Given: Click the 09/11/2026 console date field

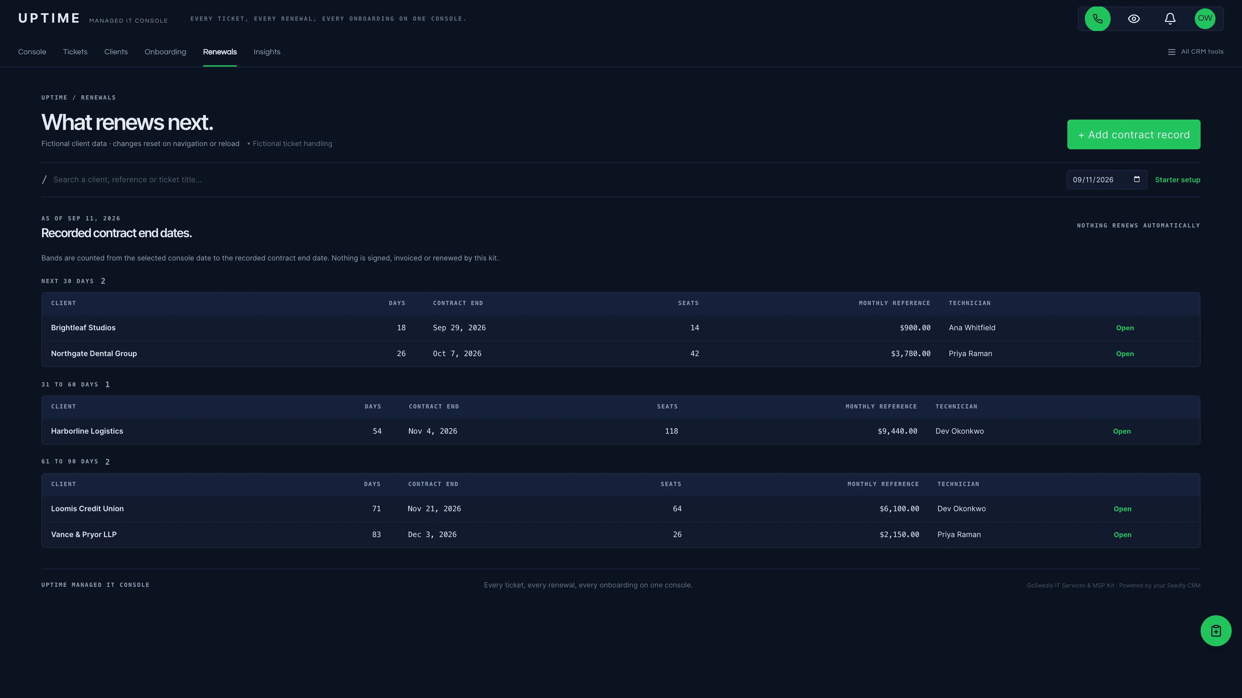Looking at the screenshot, I should point(1106,180).
